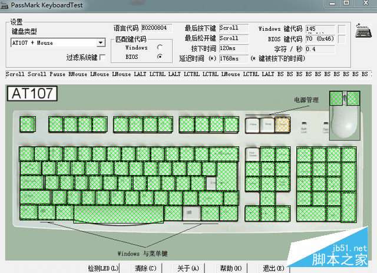377x273 pixels.
Task: Click the Windows 与菜单键 label
Action: [x=143, y=254]
